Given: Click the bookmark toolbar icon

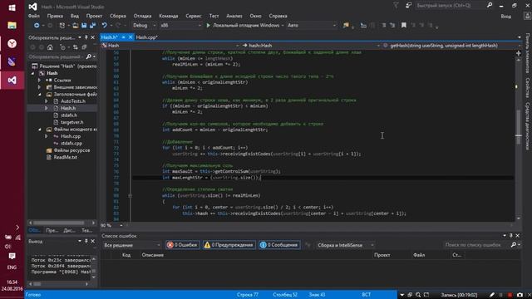Looking at the screenshot, I should (x=404, y=26).
